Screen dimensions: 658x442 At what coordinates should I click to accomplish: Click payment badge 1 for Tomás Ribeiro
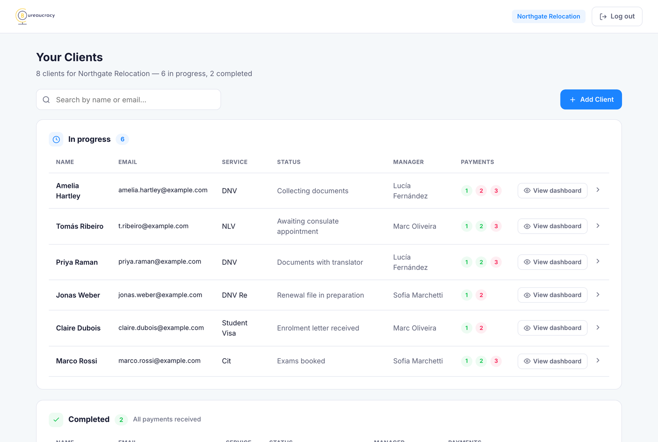466,226
